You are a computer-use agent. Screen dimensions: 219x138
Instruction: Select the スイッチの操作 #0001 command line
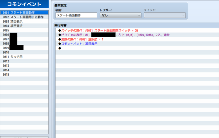[137, 30]
